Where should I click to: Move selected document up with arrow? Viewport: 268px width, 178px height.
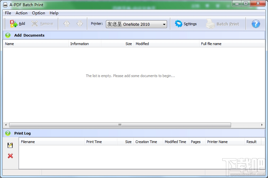tap(67, 24)
